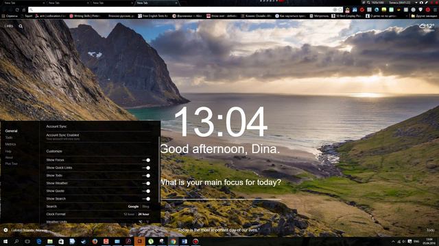Open the Todo panel at bottom right
This screenshot has height=246, width=439.
point(430,230)
